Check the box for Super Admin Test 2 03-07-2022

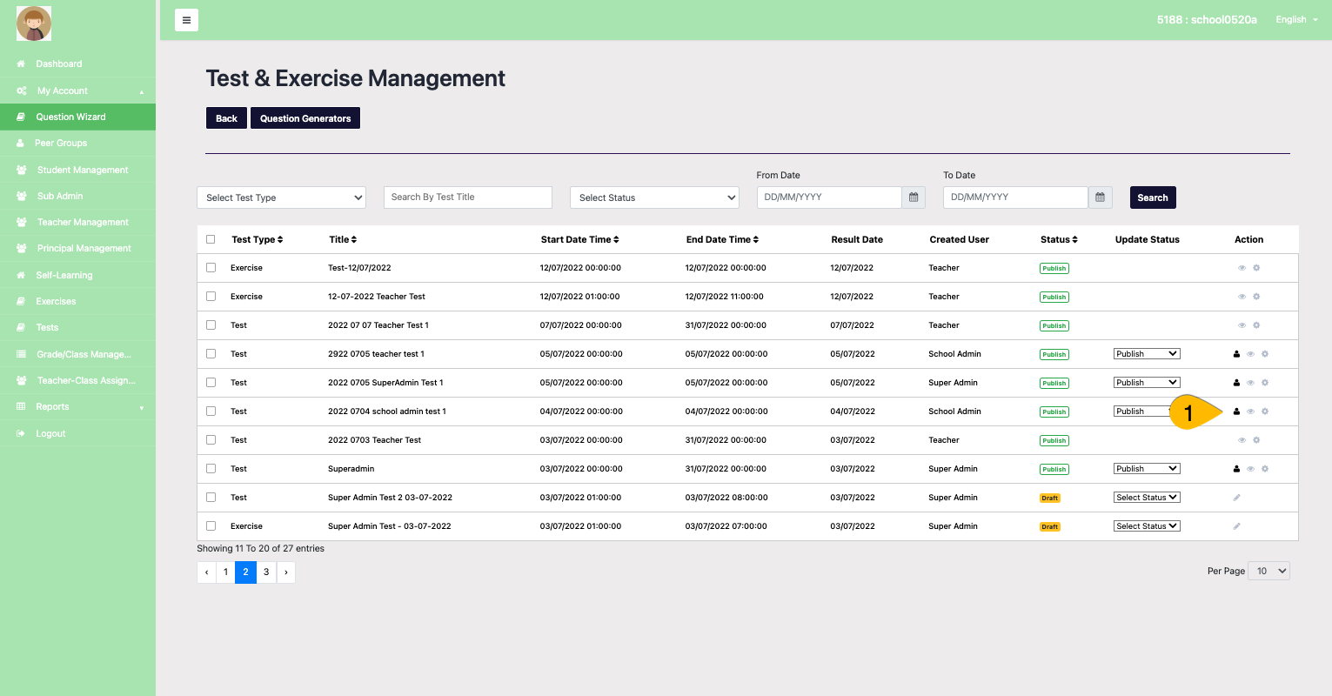pyautogui.click(x=211, y=498)
